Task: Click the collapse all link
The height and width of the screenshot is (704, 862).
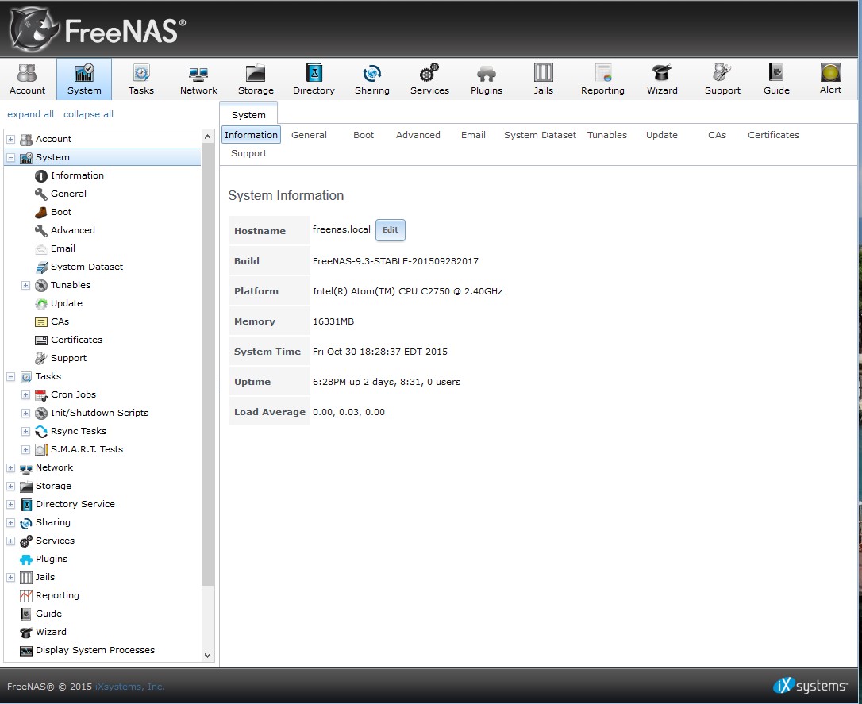Action: (89, 114)
